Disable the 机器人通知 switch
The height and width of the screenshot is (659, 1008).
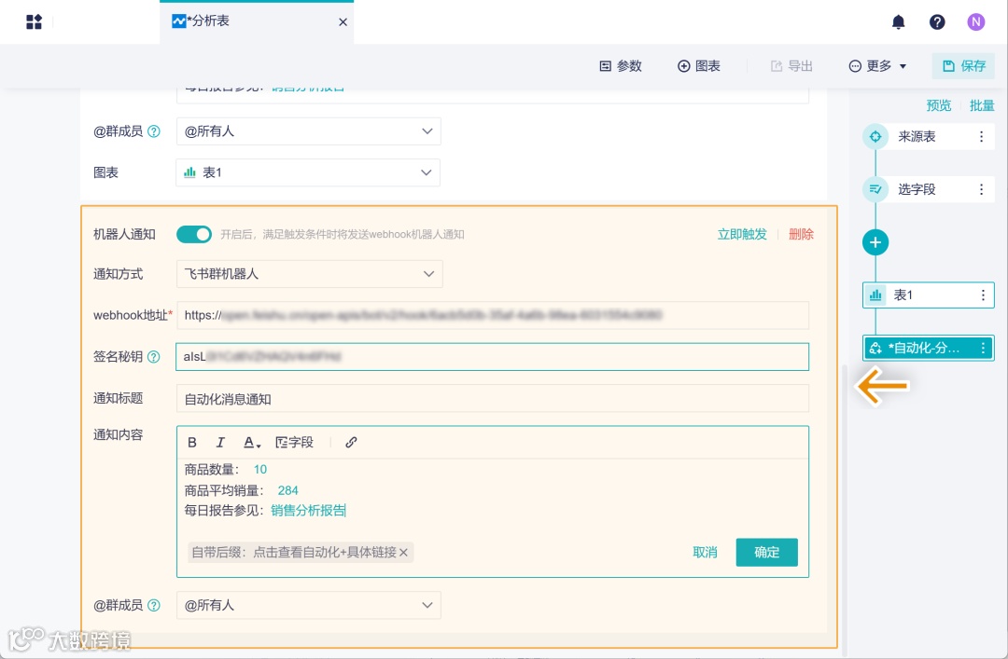pyautogui.click(x=194, y=235)
